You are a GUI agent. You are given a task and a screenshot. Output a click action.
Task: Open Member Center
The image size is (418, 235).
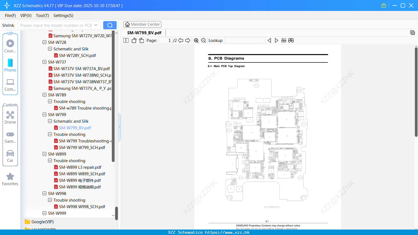(x=142, y=24)
